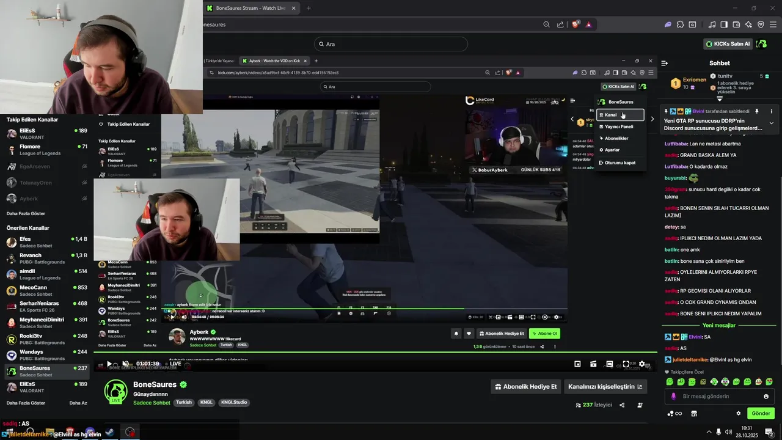Click the KICKs Satın Al button
The height and width of the screenshot is (440, 782).
(728, 44)
